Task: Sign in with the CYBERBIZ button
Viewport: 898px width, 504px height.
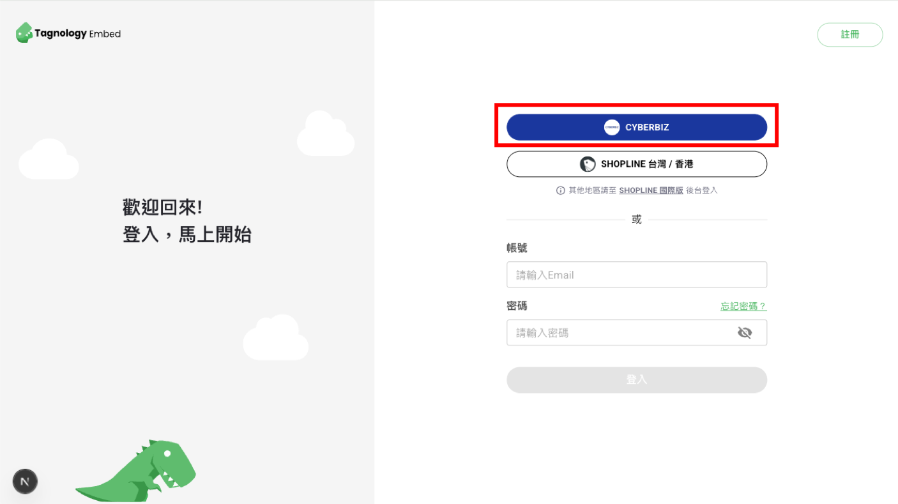Action: [637, 127]
